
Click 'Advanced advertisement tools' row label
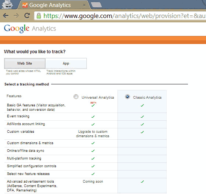pos(32,186)
